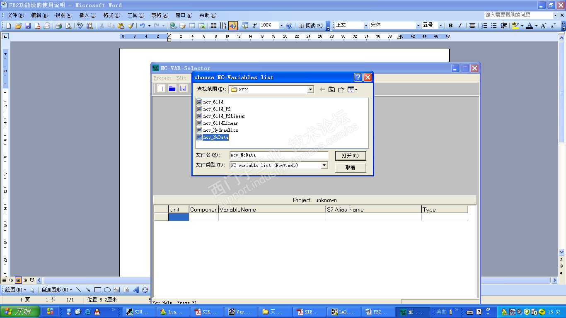Create new folder in file dialog

tap(341, 89)
